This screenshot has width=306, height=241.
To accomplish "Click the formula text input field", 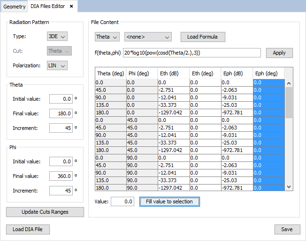I will [191, 53].
